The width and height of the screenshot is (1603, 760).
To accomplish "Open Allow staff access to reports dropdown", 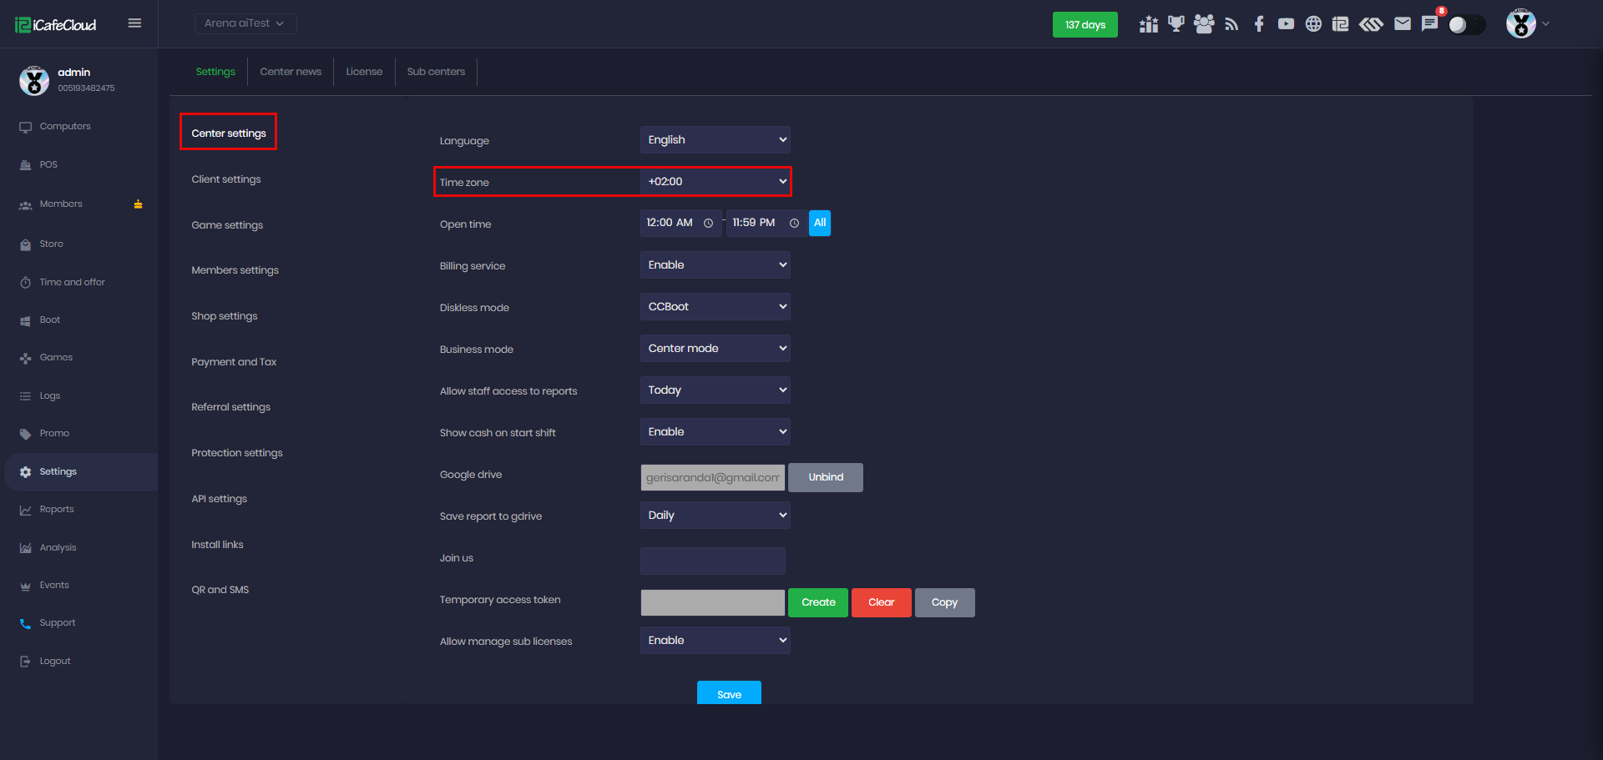I will click(x=716, y=390).
